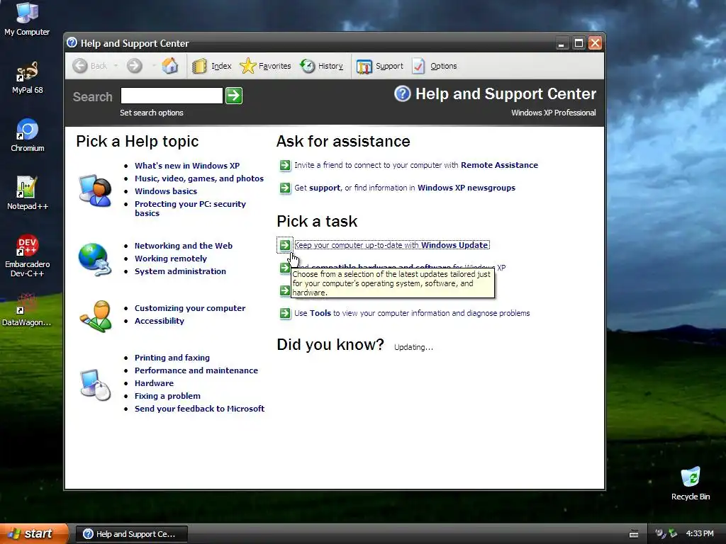726x544 pixels.
Task: Click Keep your computer up-to-date with Windows Update
Action: coord(391,245)
